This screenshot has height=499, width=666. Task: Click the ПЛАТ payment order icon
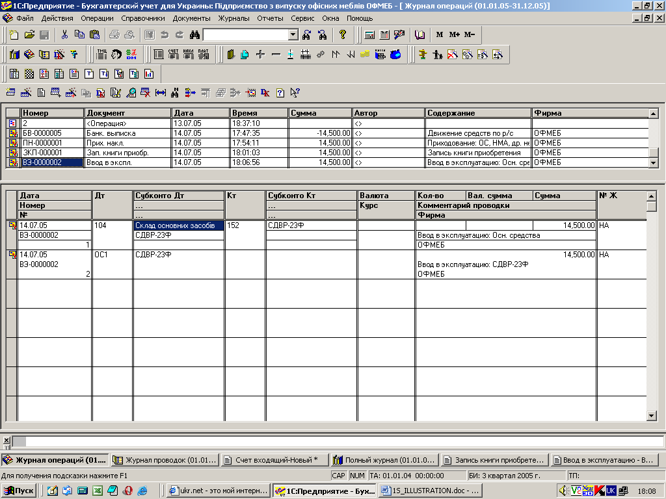click(204, 55)
